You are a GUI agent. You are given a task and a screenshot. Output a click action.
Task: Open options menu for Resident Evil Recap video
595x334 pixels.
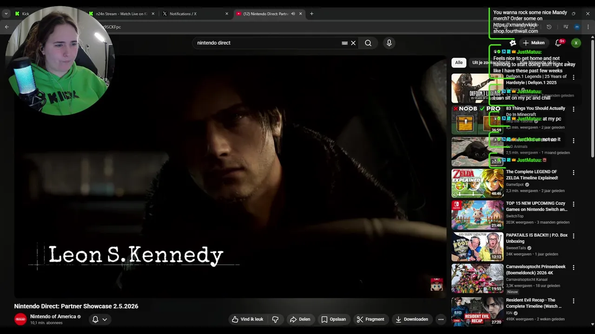pos(573,301)
